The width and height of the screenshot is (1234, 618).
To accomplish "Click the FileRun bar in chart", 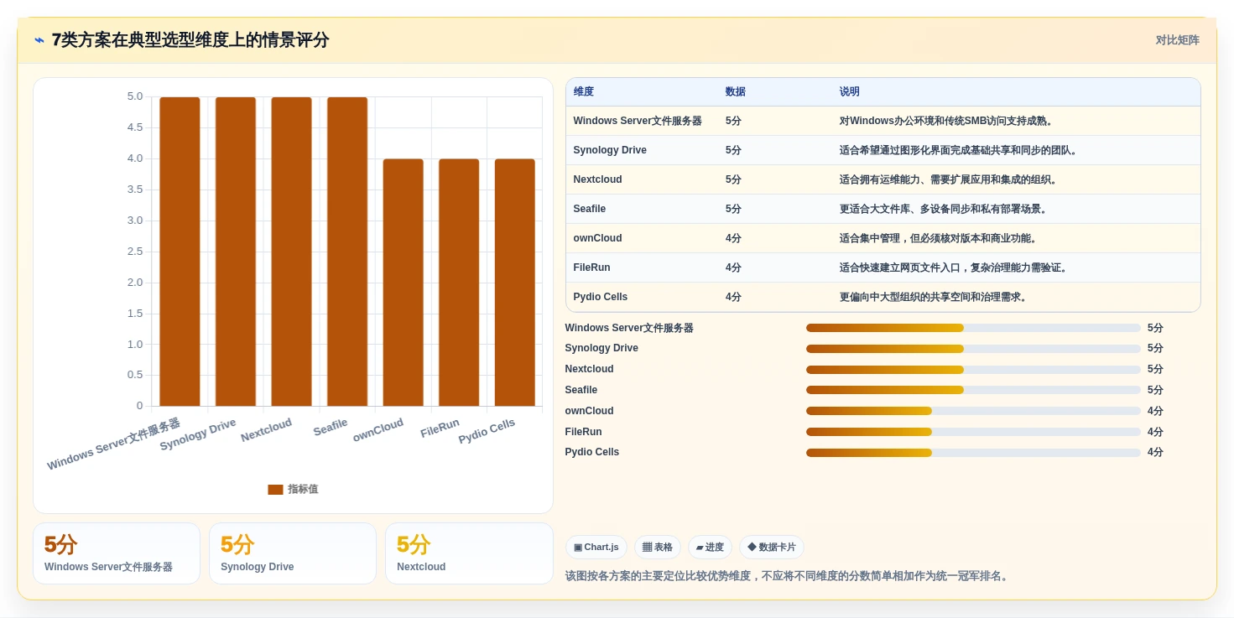I will 459,283.
